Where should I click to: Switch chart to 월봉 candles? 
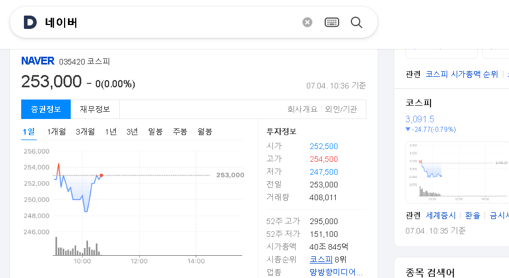point(204,132)
